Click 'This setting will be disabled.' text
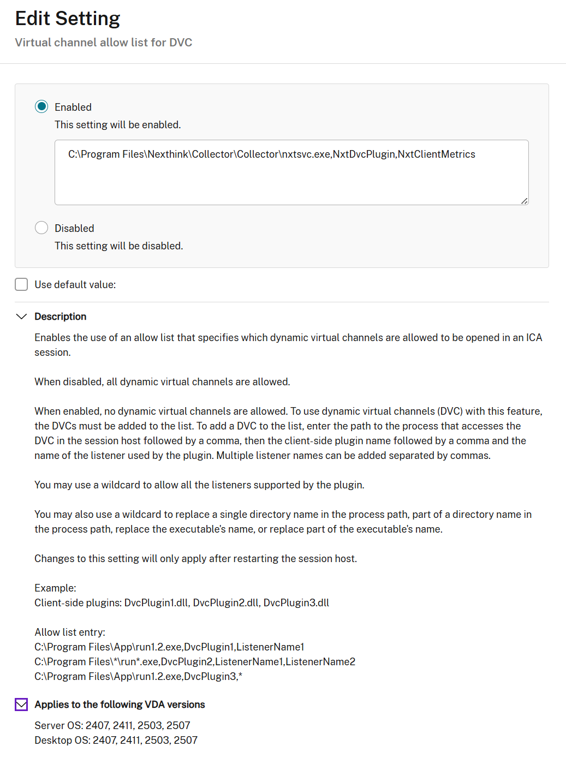The image size is (566, 758). pos(118,246)
